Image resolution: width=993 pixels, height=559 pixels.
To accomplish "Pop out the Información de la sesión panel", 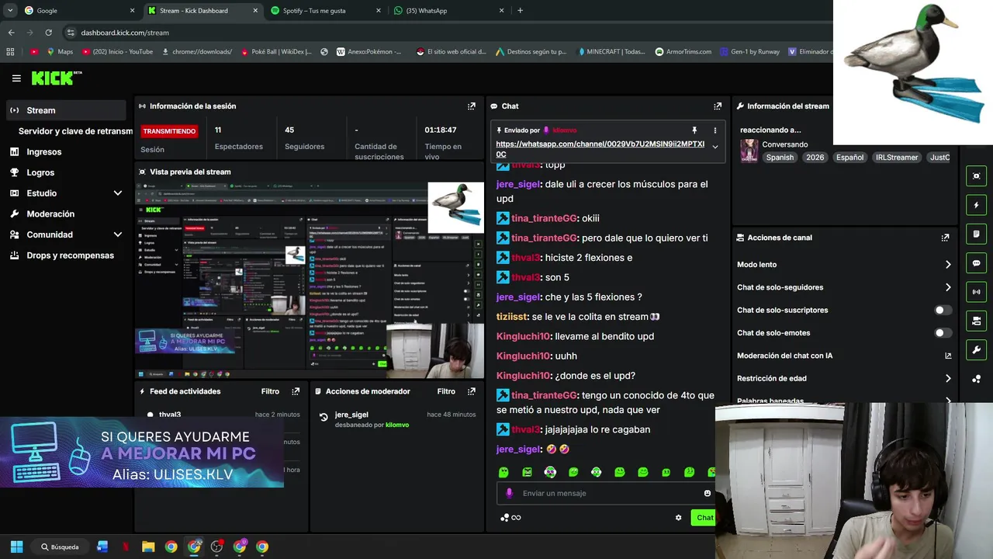I will (471, 106).
